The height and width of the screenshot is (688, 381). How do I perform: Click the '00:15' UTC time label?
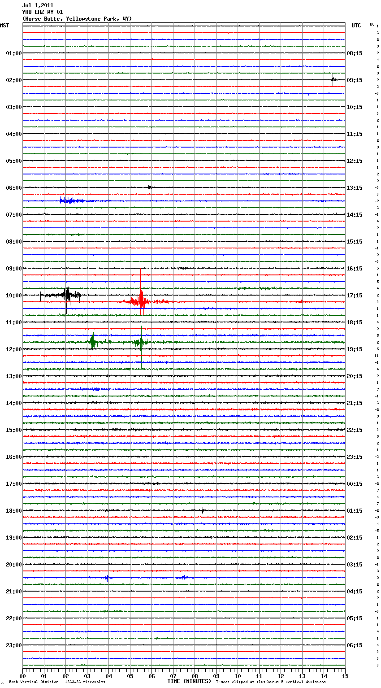pos(355,484)
